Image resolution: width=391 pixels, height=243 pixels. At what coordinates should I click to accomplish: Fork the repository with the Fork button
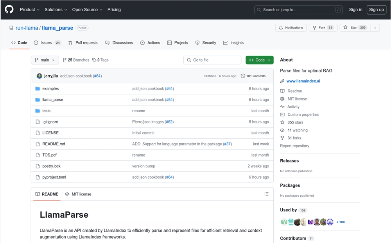pos(323,28)
